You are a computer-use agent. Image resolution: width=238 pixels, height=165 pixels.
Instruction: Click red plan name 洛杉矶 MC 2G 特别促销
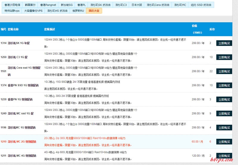22,142
